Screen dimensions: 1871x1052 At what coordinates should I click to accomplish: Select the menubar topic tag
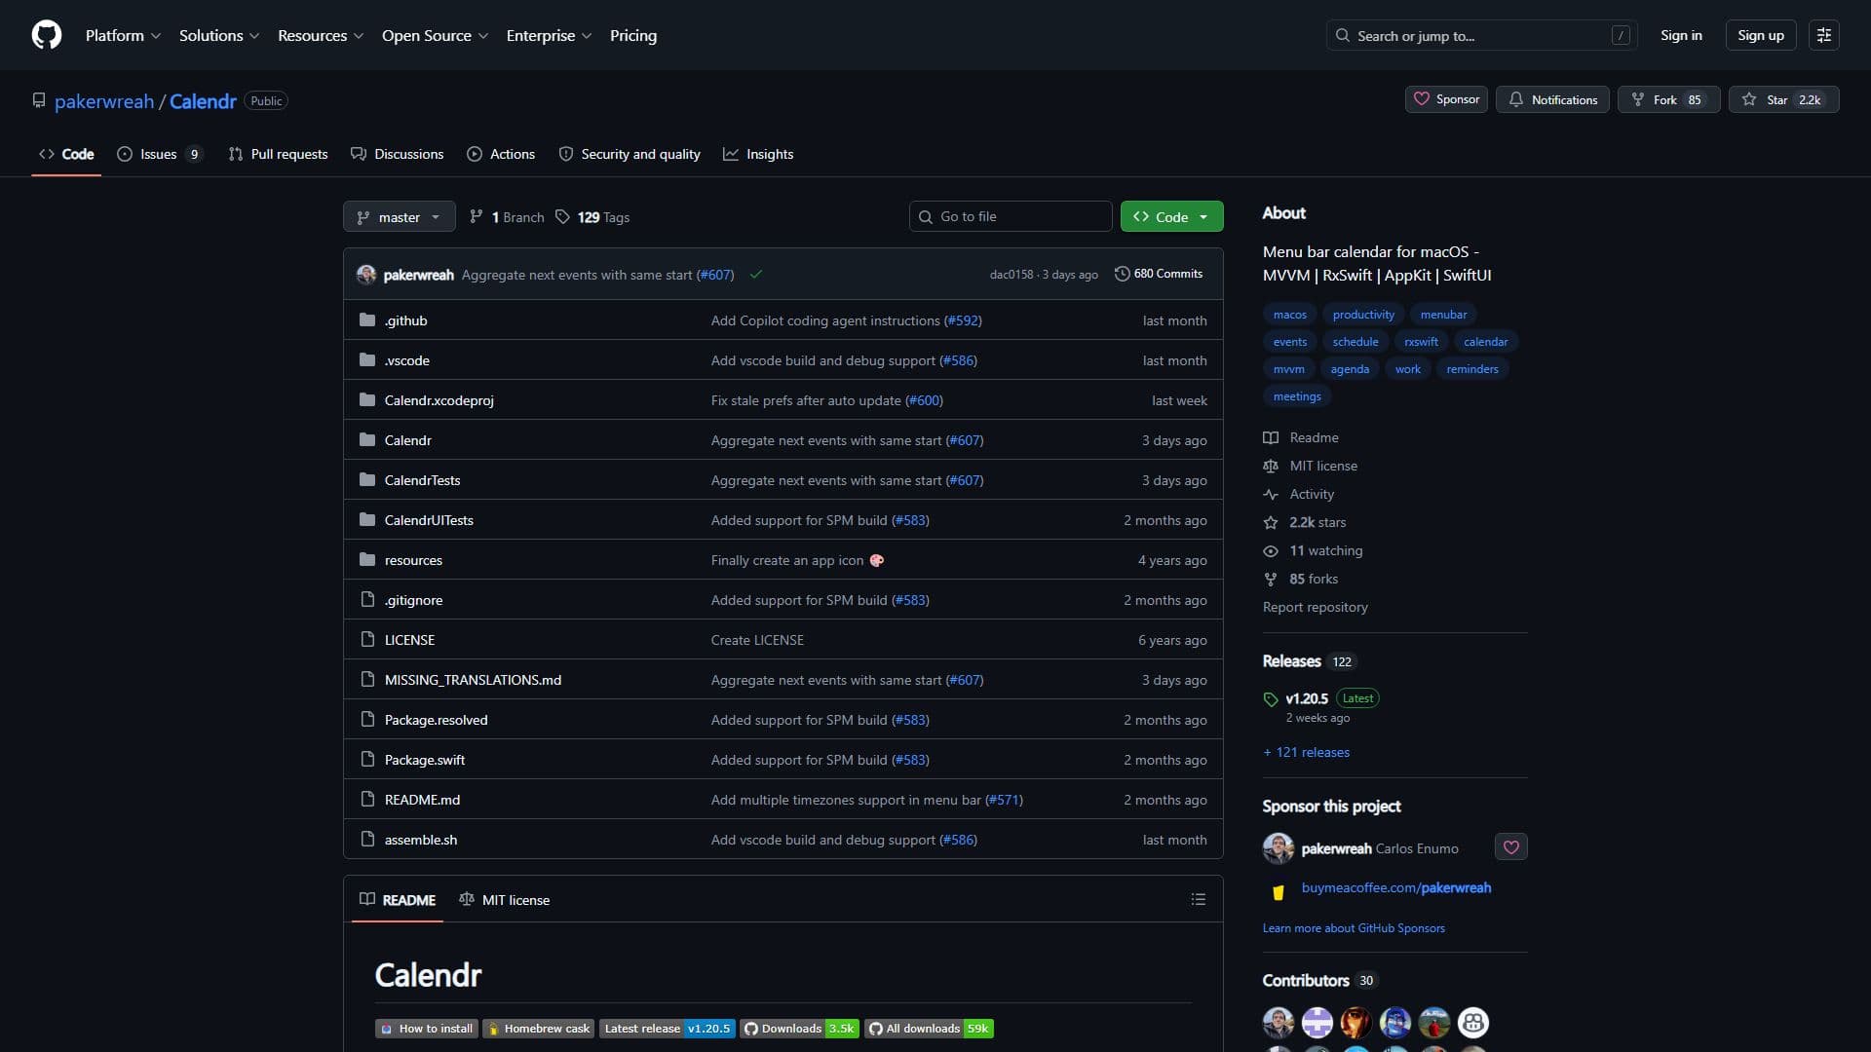tap(1443, 315)
